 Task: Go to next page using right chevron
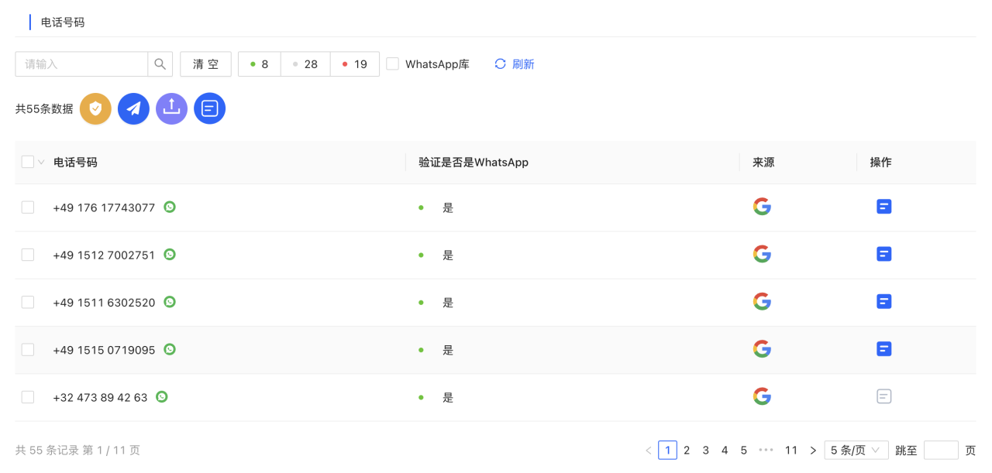[813, 450]
